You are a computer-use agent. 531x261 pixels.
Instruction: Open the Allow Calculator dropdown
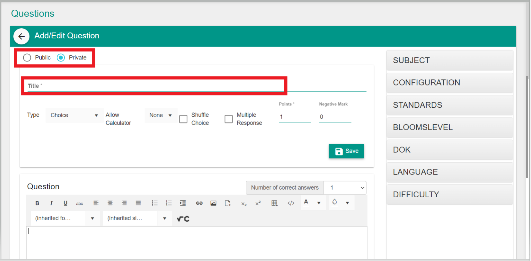[160, 115]
